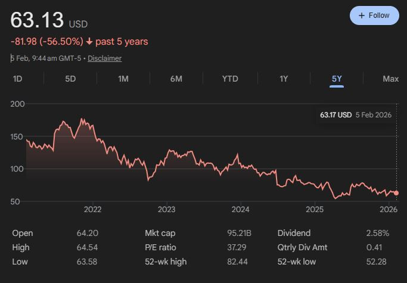Click the plus icon on Follow button
407x283 pixels.
pos(361,15)
